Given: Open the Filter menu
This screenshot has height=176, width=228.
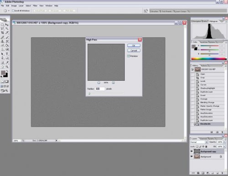Looking at the screenshot, I should (x=35, y=5).
